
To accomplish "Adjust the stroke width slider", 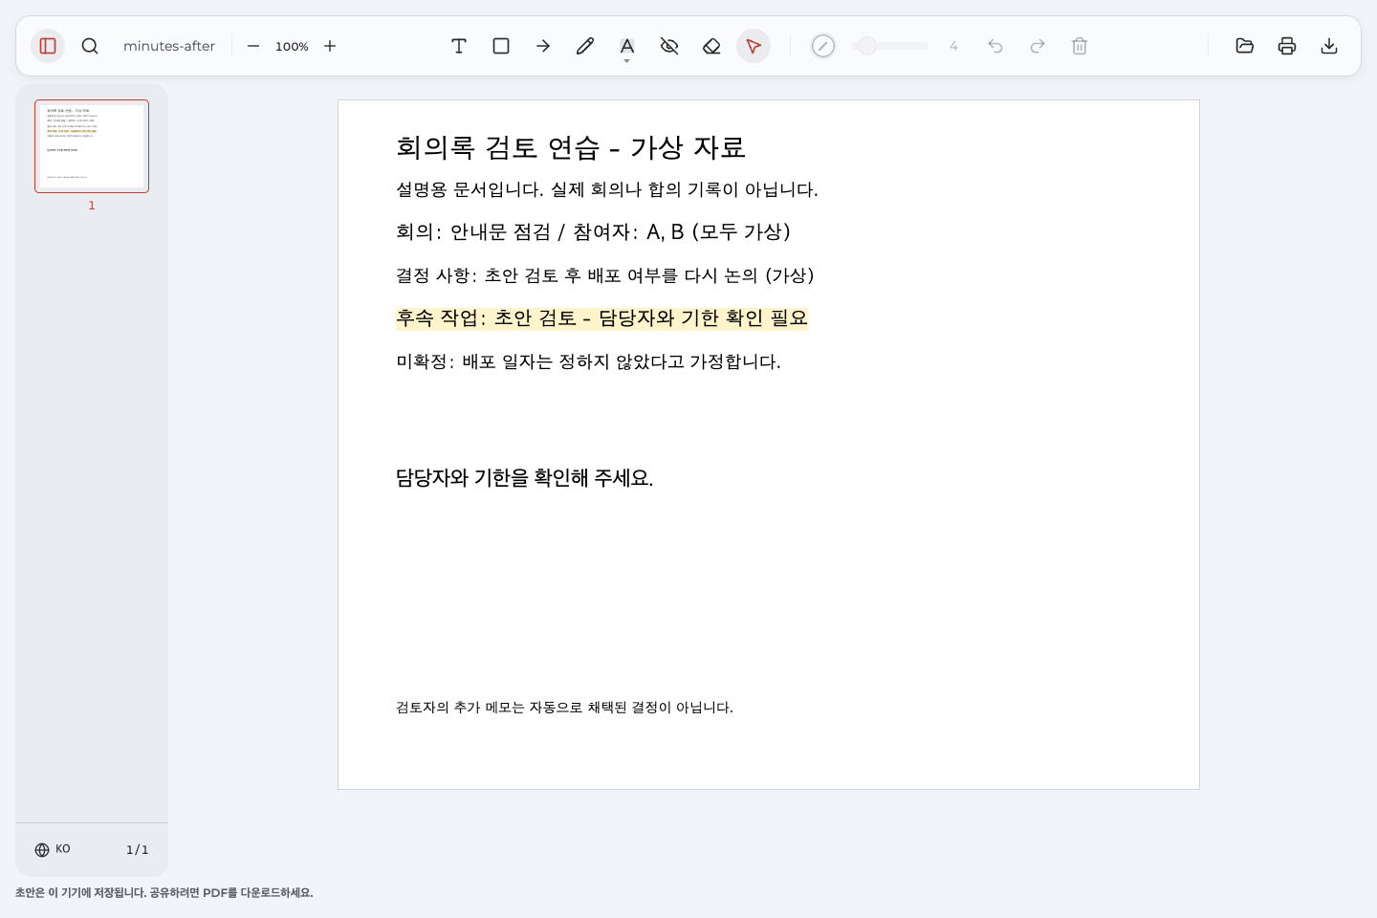I will click(x=890, y=46).
